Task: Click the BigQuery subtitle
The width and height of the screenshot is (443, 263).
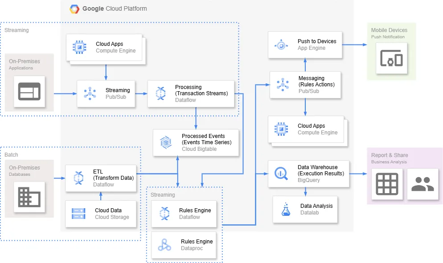Action: point(309,180)
